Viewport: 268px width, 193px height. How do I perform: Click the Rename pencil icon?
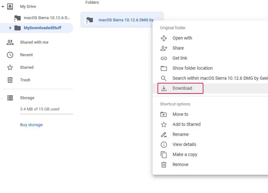pyautogui.click(x=164, y=135)
